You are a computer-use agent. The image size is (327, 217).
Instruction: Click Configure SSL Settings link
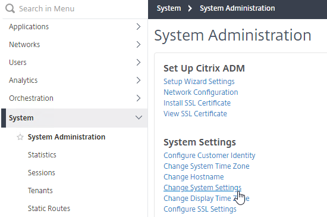pos(200,209)
